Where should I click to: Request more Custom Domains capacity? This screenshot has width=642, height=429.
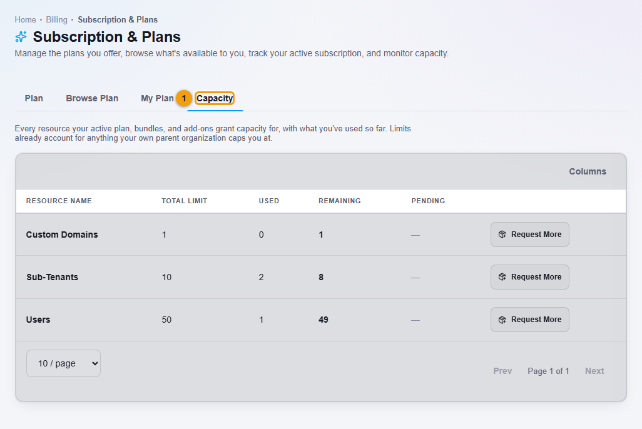coord(530,235)
